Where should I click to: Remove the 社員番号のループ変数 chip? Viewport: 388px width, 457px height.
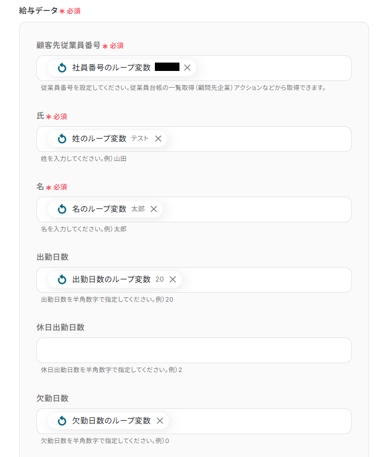pyautogui.click(x=187, y=68)
